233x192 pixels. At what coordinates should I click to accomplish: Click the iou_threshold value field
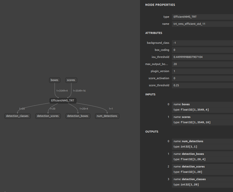(x=202, y=57)
